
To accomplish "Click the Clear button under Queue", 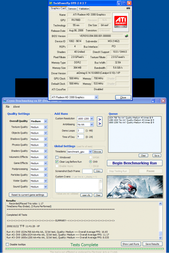I will pyautogui.click(x=143, y=155).
